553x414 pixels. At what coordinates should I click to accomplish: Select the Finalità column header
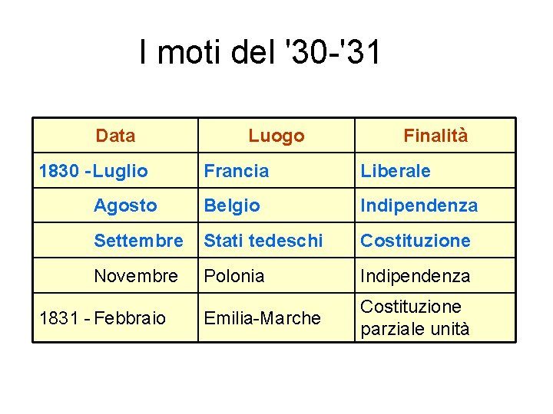435,136
